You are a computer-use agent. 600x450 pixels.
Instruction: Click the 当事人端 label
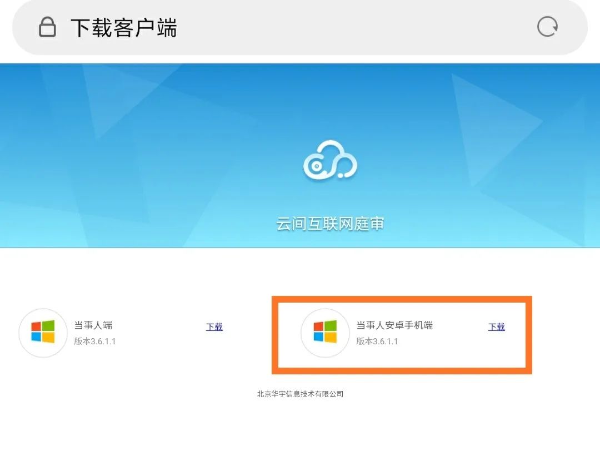click(93, 325)
